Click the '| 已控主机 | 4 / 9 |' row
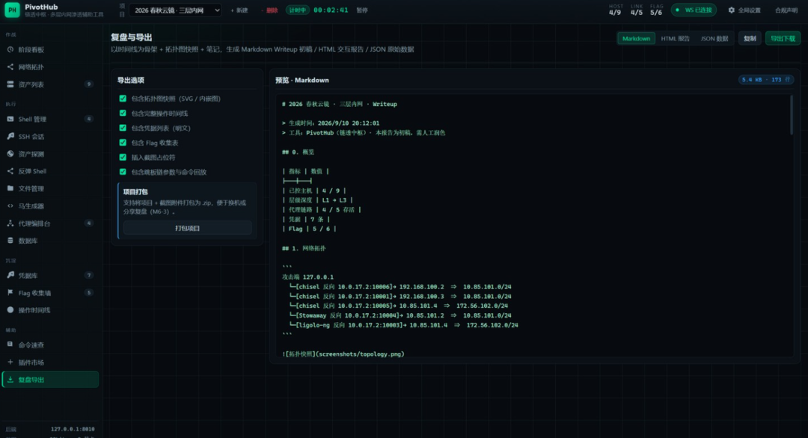The width and height of the screenshot is (808, 438). coord(313,191)
